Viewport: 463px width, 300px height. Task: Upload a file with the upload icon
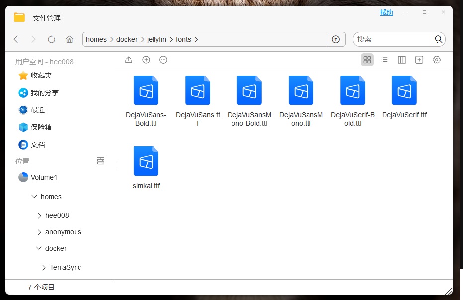point(129,60)
